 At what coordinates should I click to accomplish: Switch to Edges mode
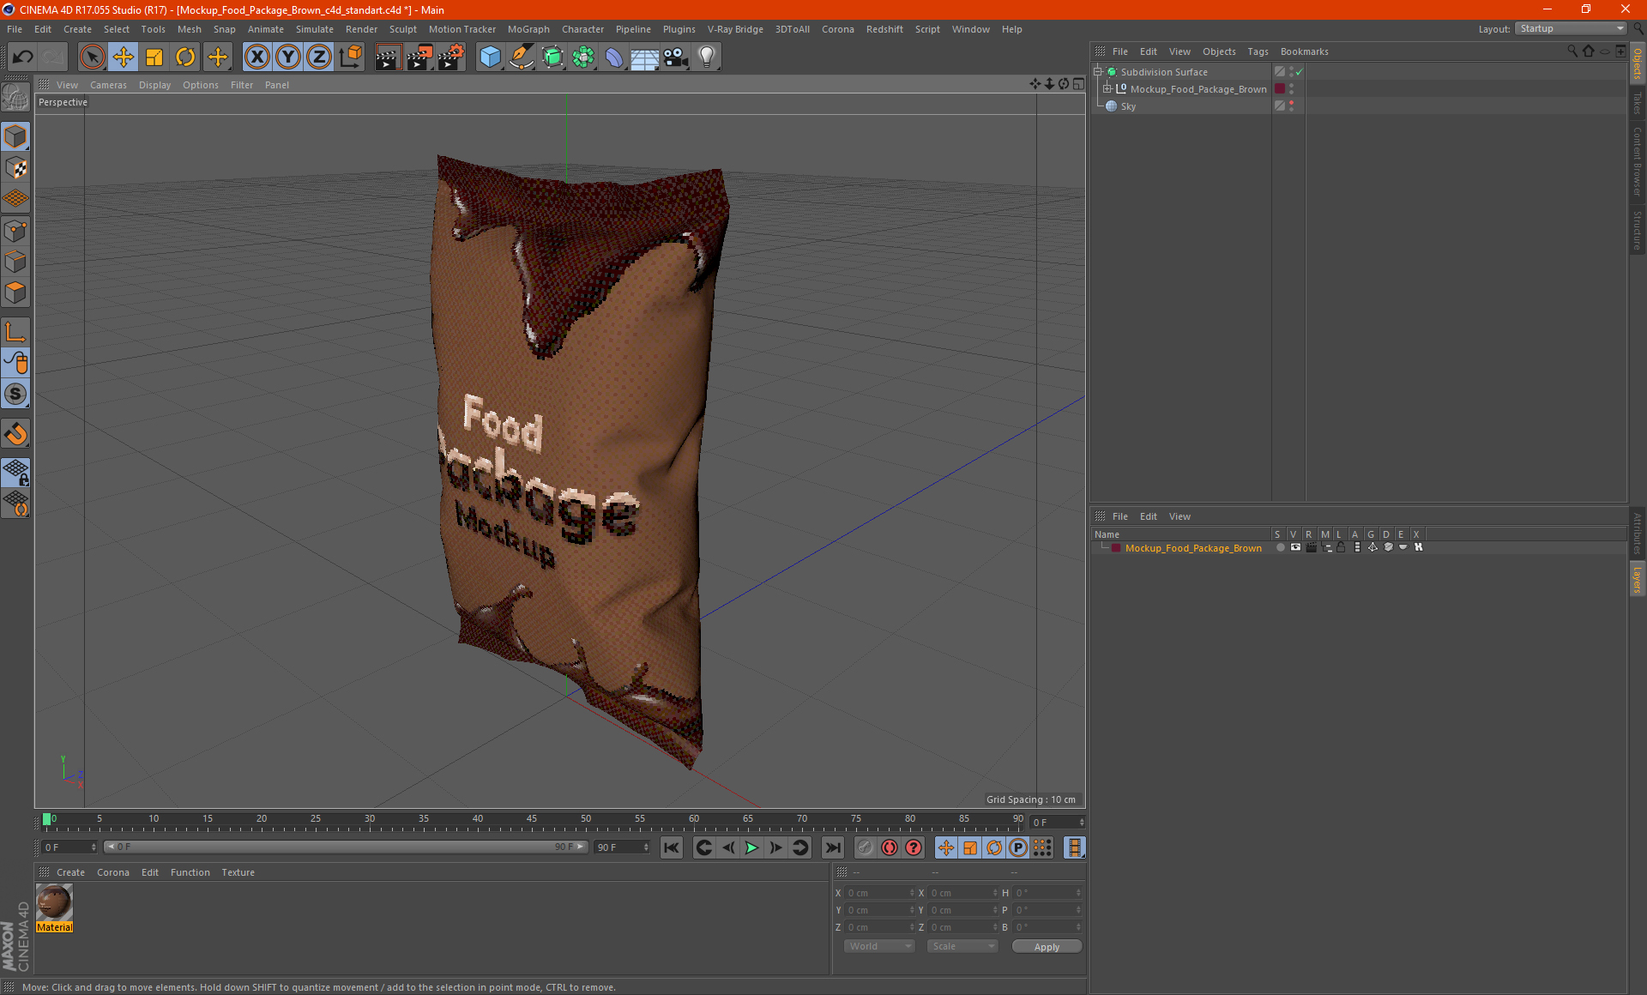click(16, 262)
